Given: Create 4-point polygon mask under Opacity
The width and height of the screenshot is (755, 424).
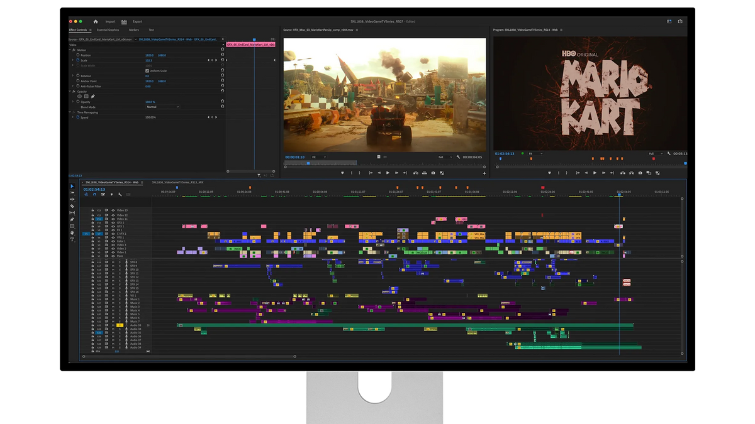Looking at the screenshot, I should pos(86,97).
